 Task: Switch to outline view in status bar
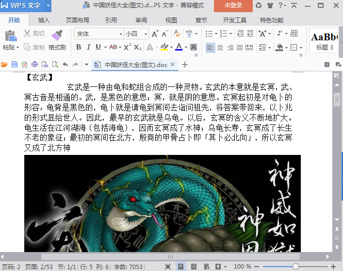194,267
